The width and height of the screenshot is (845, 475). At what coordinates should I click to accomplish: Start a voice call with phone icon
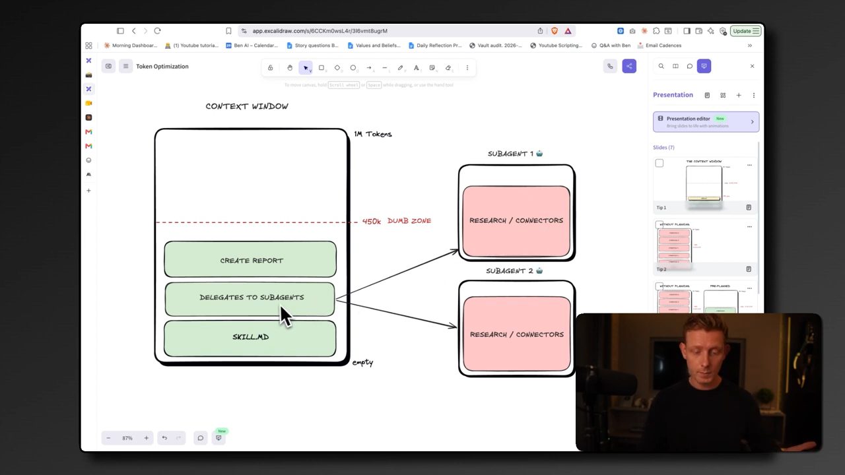point(610,66)
